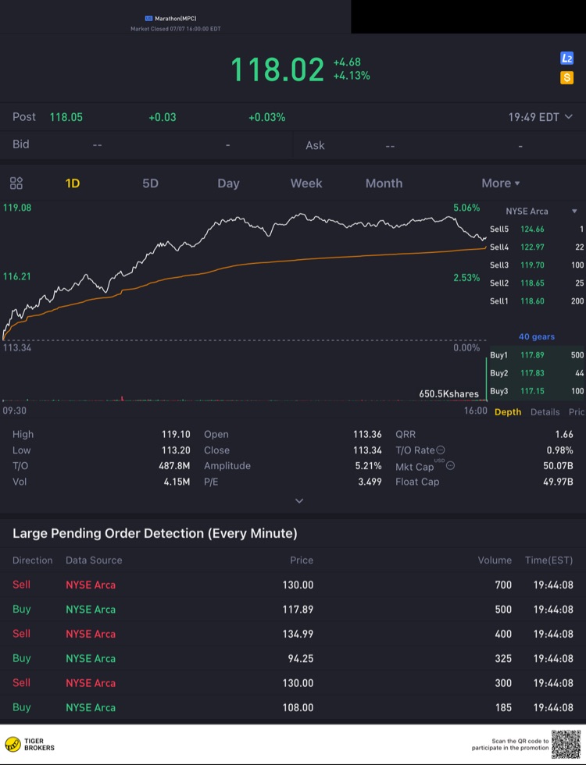Select the Sell order at 134.99
586x765 pixels.
tap(293, 634)
